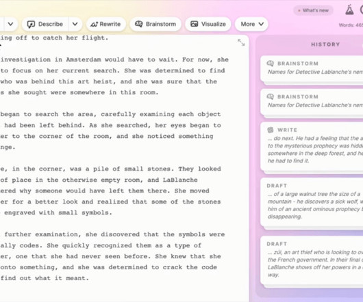Expand the More menu
The height and width of the screenshot is (302, 363).
point(251,24)
